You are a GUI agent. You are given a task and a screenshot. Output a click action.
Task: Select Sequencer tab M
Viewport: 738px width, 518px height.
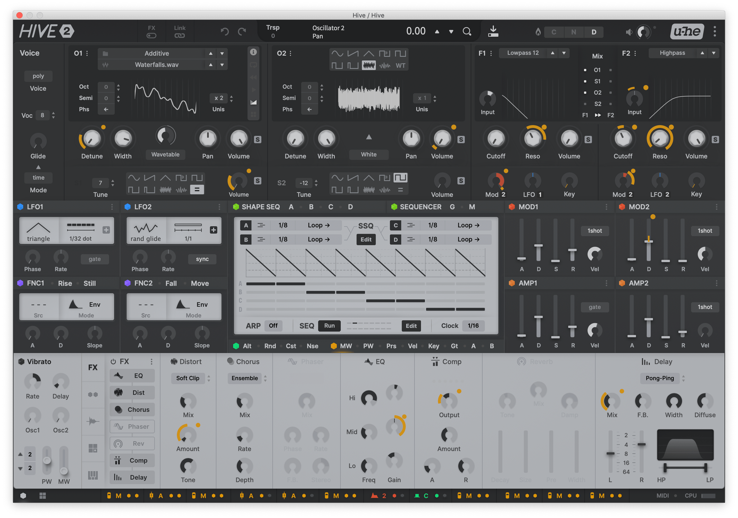[472, 207]
